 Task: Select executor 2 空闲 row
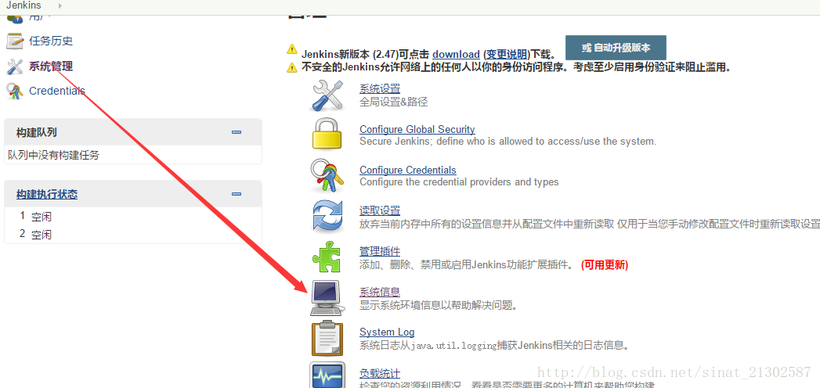coord(133,234)
